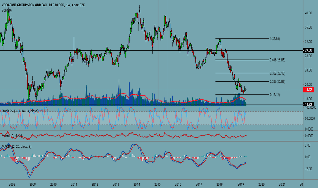Viewport: 318px width, 188px height.
Task: Click the 100.0000 Stoch RSI scale value
Action: pyautogui.click(x=310, y=108)
